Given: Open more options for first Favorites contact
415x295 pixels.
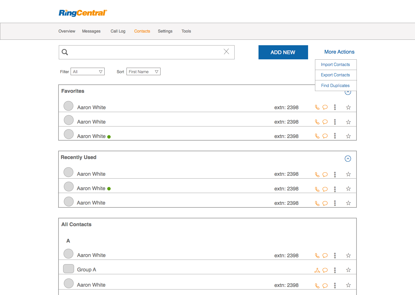Looking at the screenshot, I should click(x=335, y=107).
